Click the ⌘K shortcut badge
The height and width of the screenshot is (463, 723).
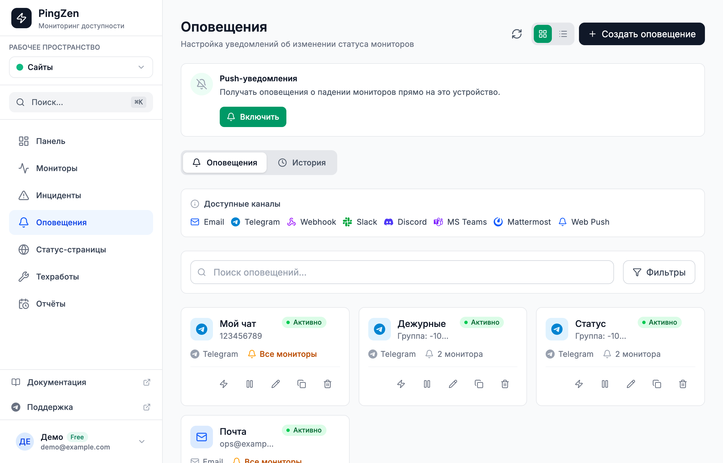[139, 102]
